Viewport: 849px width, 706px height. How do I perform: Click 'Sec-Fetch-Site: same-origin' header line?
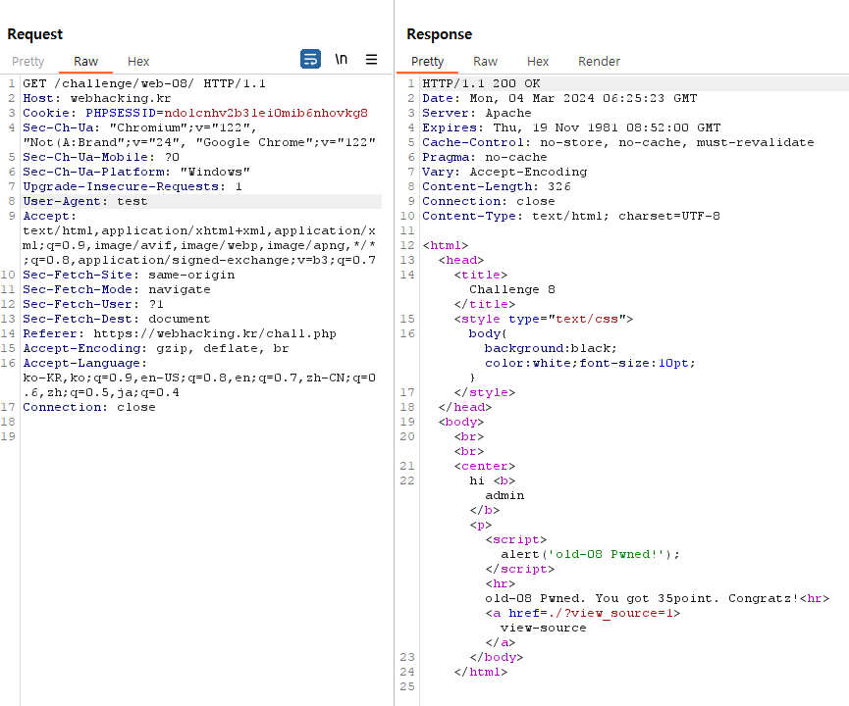tap(129, 275)
